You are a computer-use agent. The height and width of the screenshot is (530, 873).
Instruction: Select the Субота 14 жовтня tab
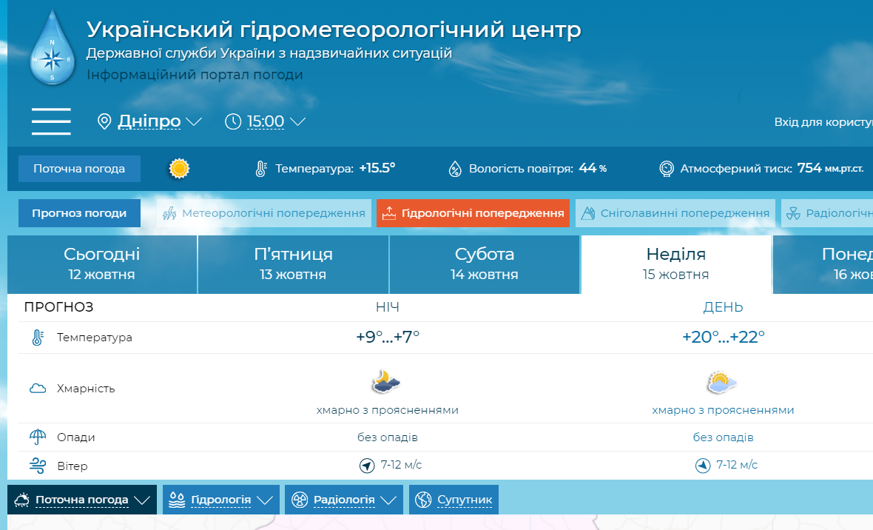point(484,264)
